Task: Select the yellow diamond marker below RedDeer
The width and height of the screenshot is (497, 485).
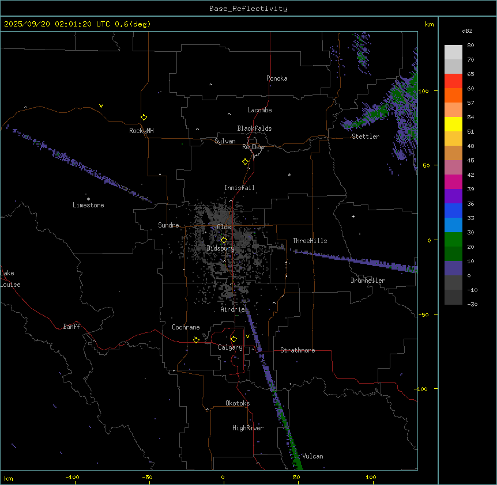Action: click(246, 161)
